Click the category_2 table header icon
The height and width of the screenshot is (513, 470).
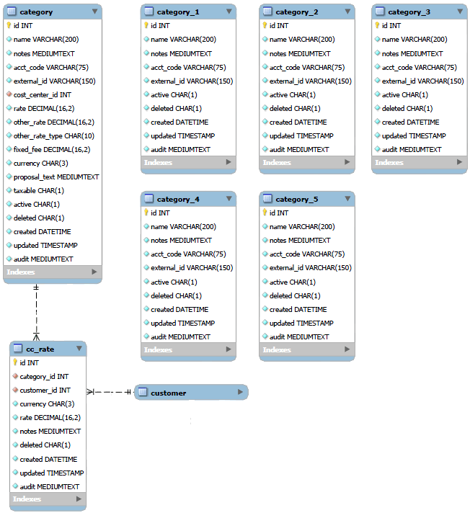click(x=267, y=12)
